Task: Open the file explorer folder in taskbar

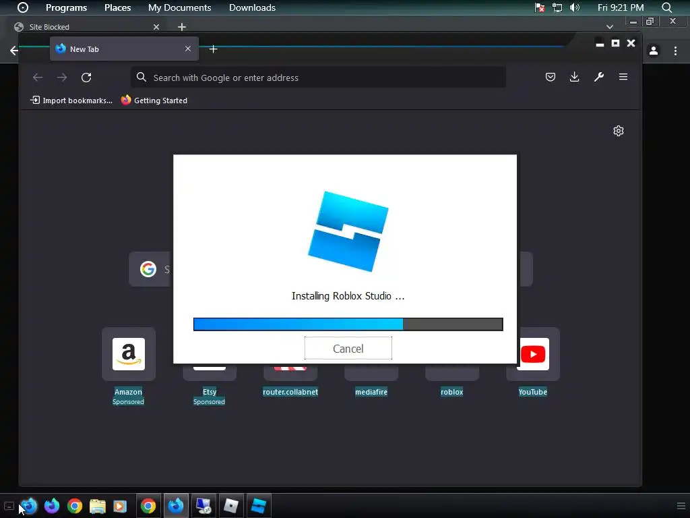Action: click(98, 506)
